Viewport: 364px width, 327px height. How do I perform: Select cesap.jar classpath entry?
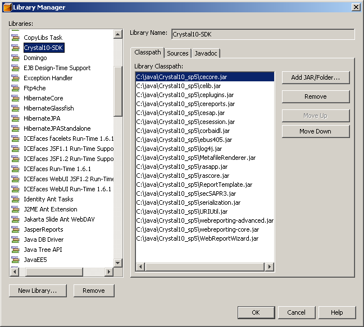[204, 113]
